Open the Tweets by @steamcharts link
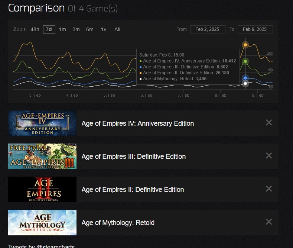 (41, 246)
